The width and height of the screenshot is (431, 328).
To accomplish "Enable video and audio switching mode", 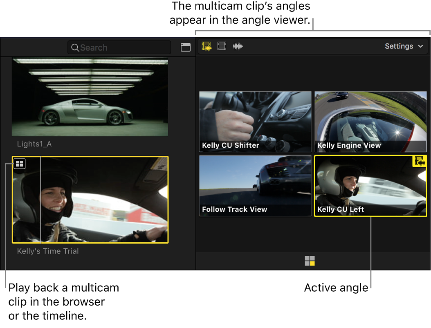I will tap(207, 46).
